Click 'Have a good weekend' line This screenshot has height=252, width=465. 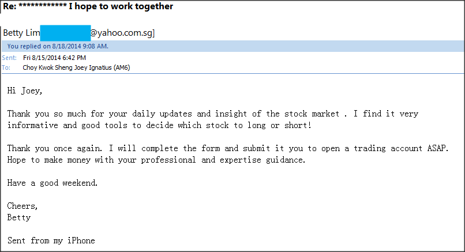pos(52,183)
